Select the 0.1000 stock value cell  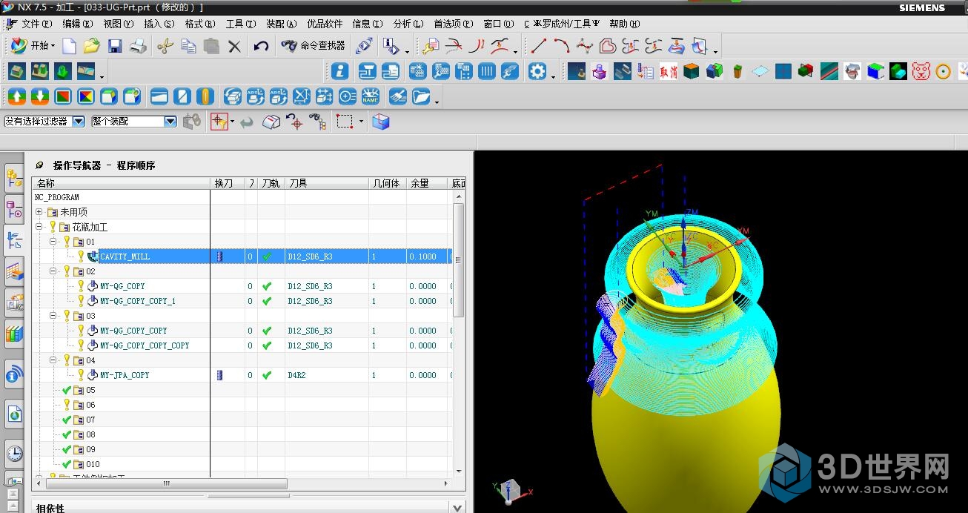(x=427, y=256)
